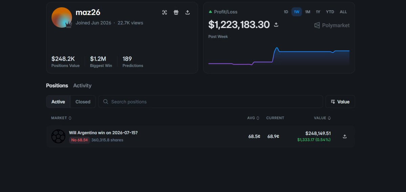Click the $248.2K Positions Value stat
Screen dimensions: 406x192
pyautogui.click(x=65, y=62)
